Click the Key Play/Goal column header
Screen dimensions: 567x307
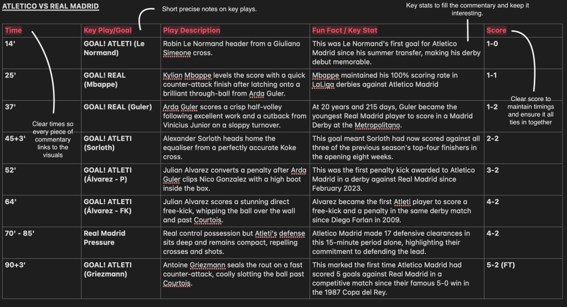(107, 30)
